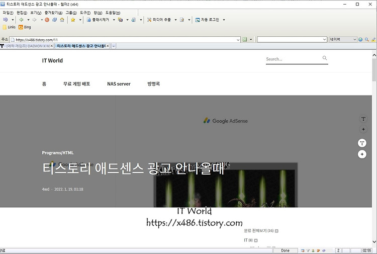Click the orange shield status bar icon
The image size is (377, 254).
click(318, 250)
